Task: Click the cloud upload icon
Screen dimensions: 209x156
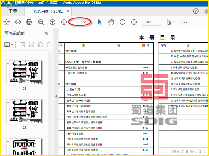Action: tap(18, 22)
